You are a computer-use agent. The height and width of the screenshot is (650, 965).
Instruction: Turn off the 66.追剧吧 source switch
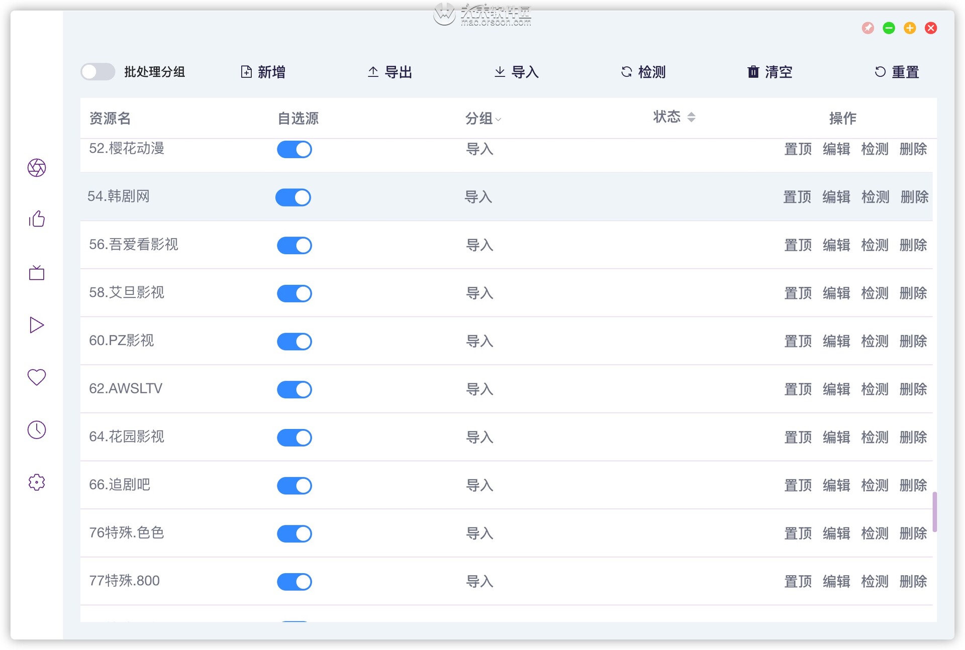click(x=294, y=485)
